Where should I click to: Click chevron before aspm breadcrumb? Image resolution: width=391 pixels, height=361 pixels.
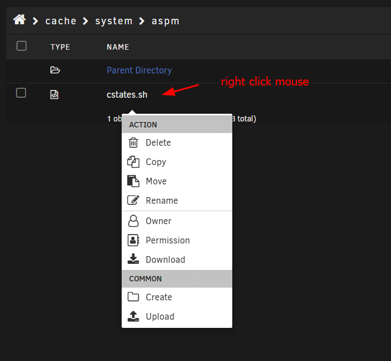click(142, 21)
